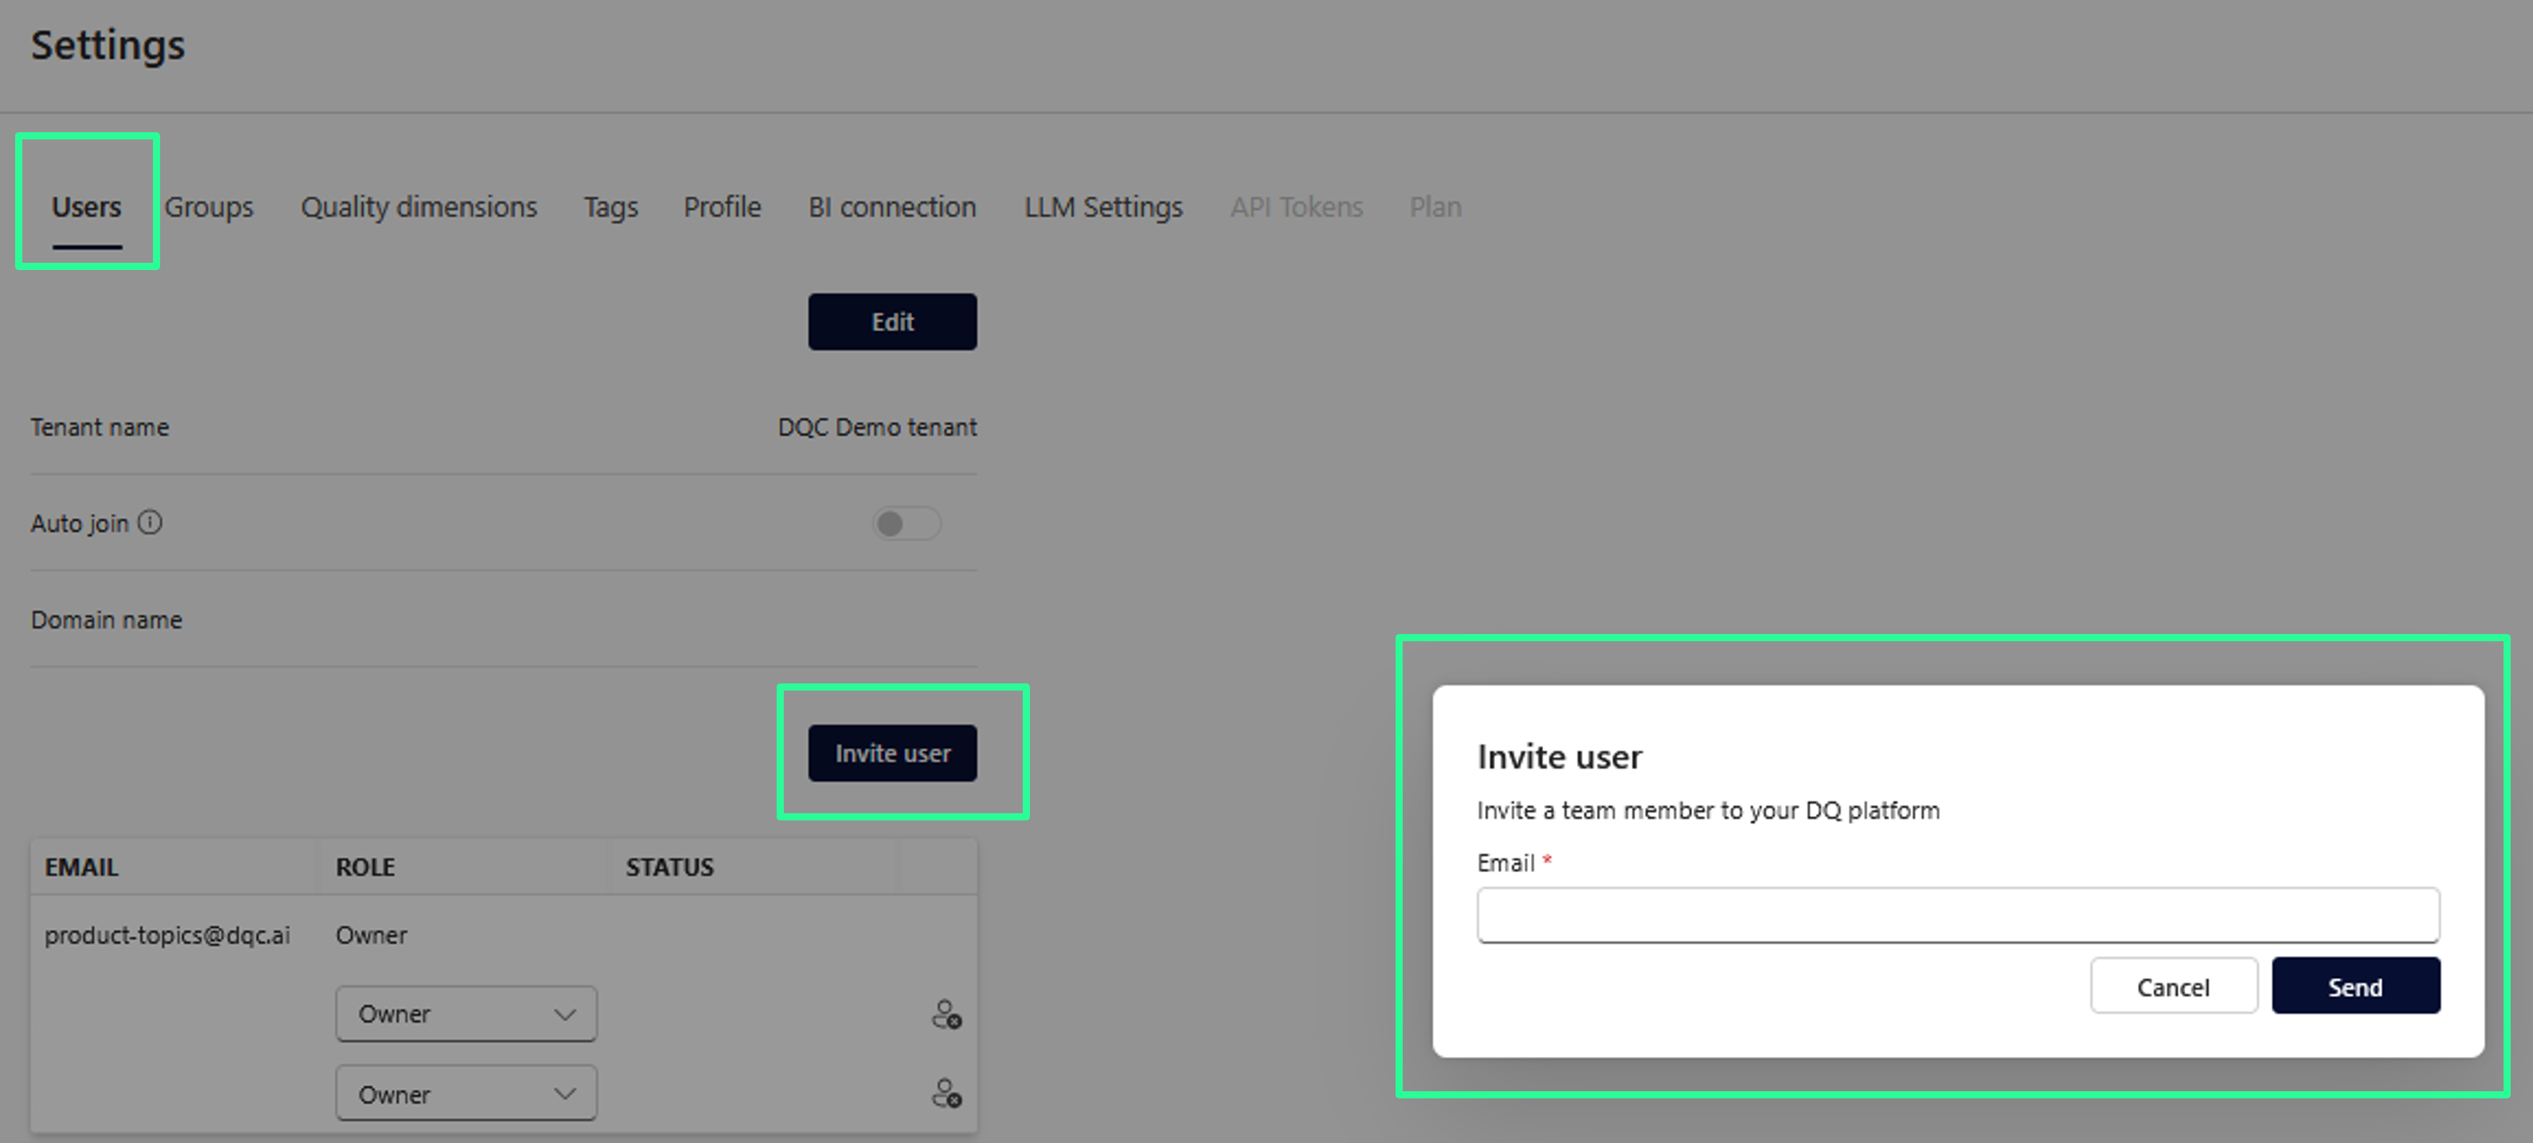The image size is (2533, 1143).
Task: Switch to the LLM Settings tab
Action: (1103, 208)
